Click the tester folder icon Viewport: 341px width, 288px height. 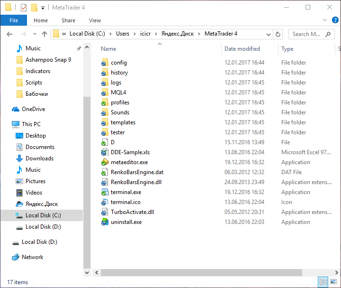click(x=105, y=132)
